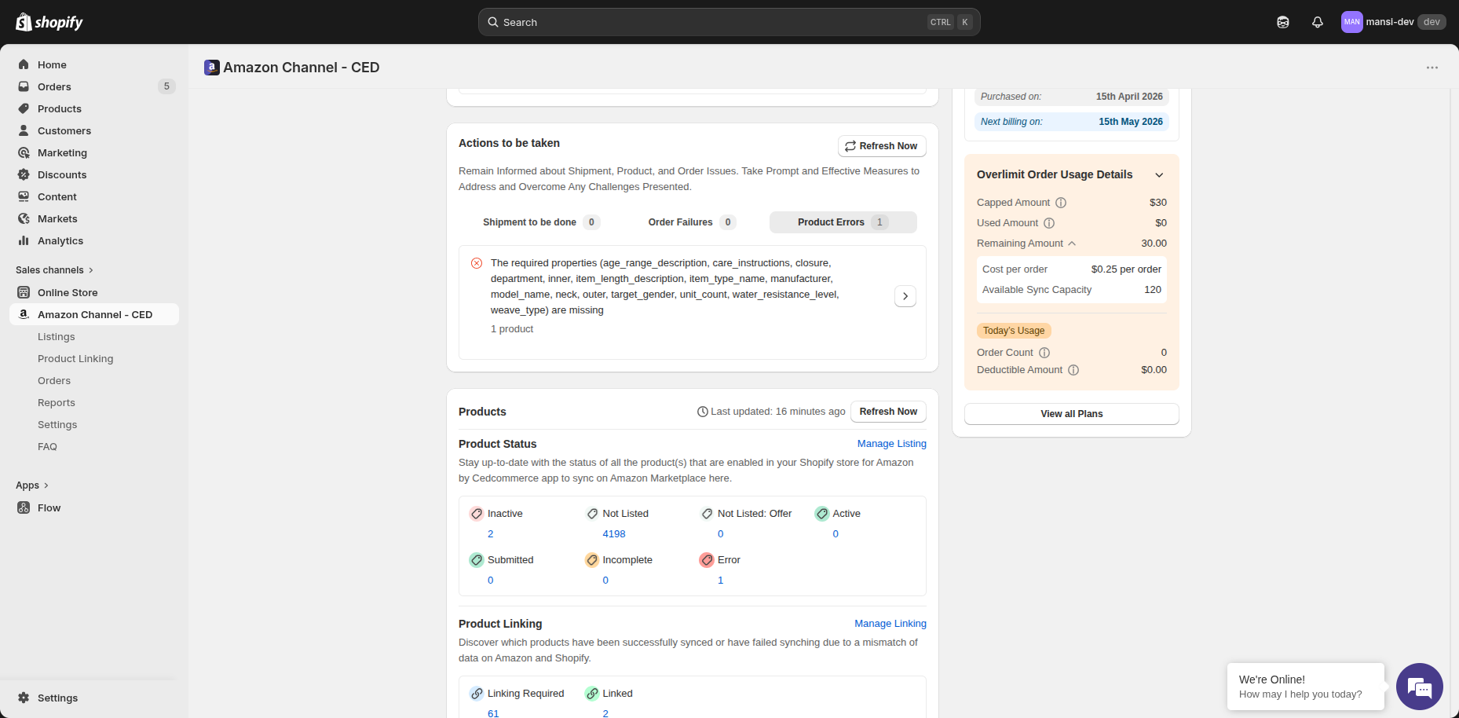The height and width of the screenshot is (718, 1459).
Task: Refresh Now in Products section
Action: click(888, 412)
